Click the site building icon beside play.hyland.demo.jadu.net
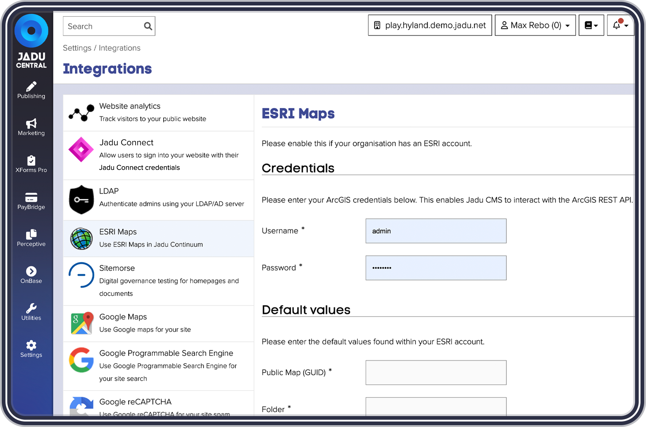This screenshot has width=646, height=427. click(377, 25)
